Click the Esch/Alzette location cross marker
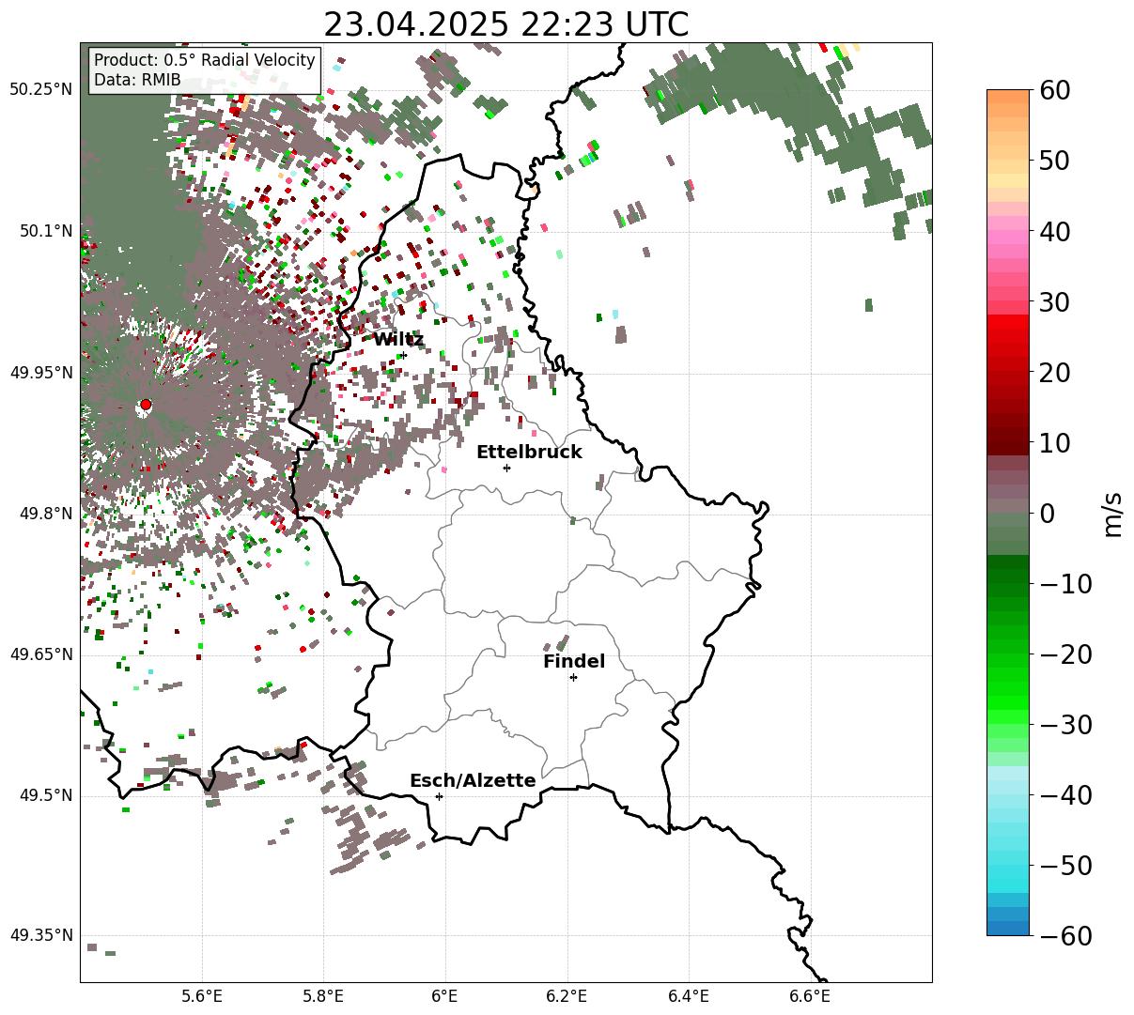1134x1015 pixels. click(439, 796)
